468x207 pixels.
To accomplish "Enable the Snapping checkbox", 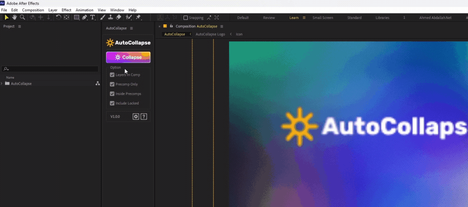I will 185,17.
